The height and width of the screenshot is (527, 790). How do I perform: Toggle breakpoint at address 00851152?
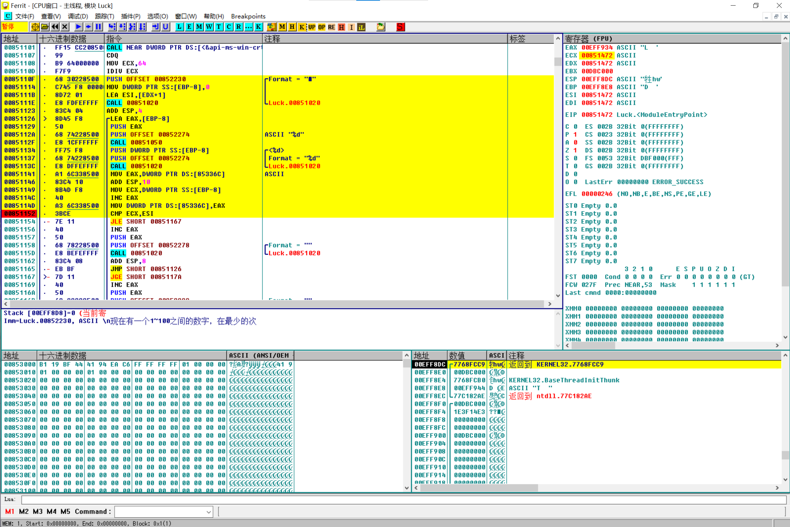tap(19, 214)
